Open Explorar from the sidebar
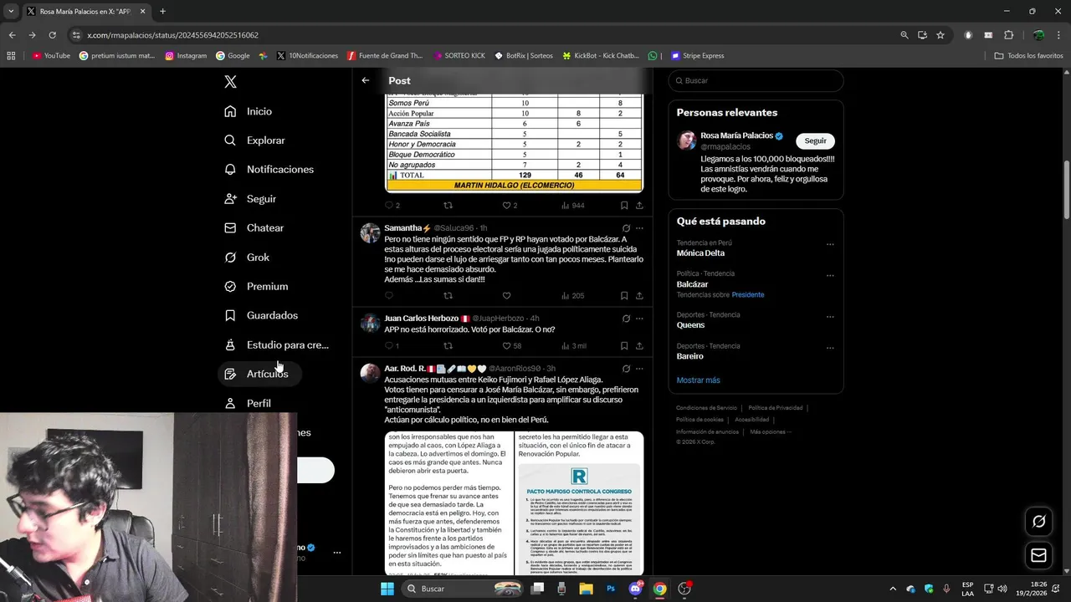 click(254, 140)
